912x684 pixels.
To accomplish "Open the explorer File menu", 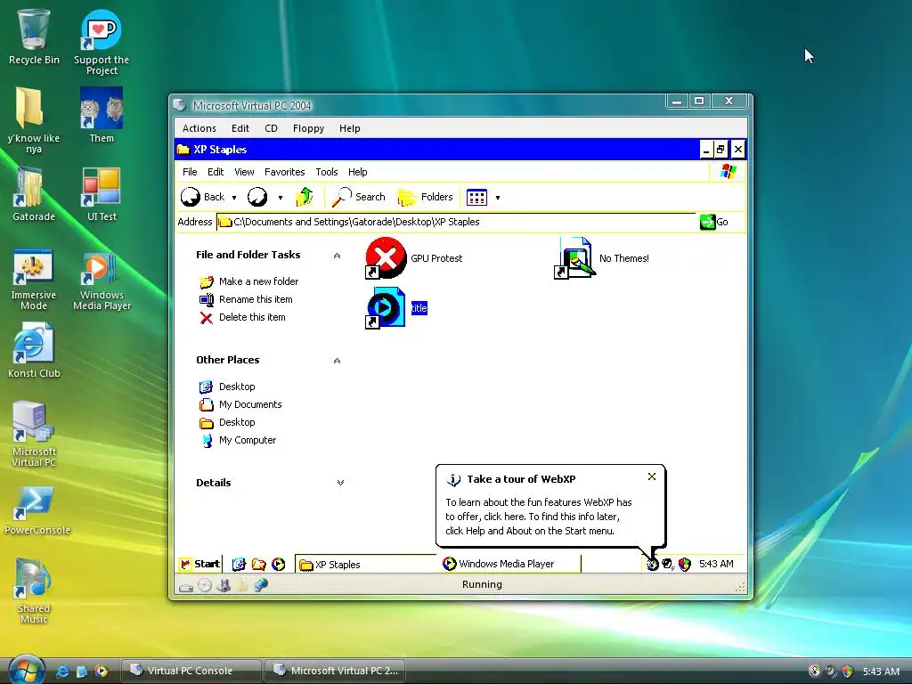I will (x=190, y=172).
